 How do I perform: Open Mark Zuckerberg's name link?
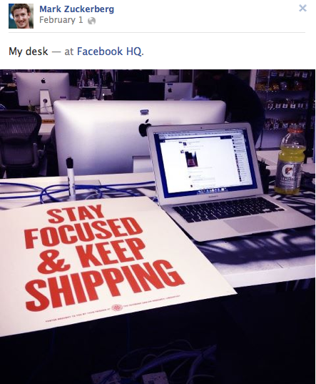pos(76,9)
